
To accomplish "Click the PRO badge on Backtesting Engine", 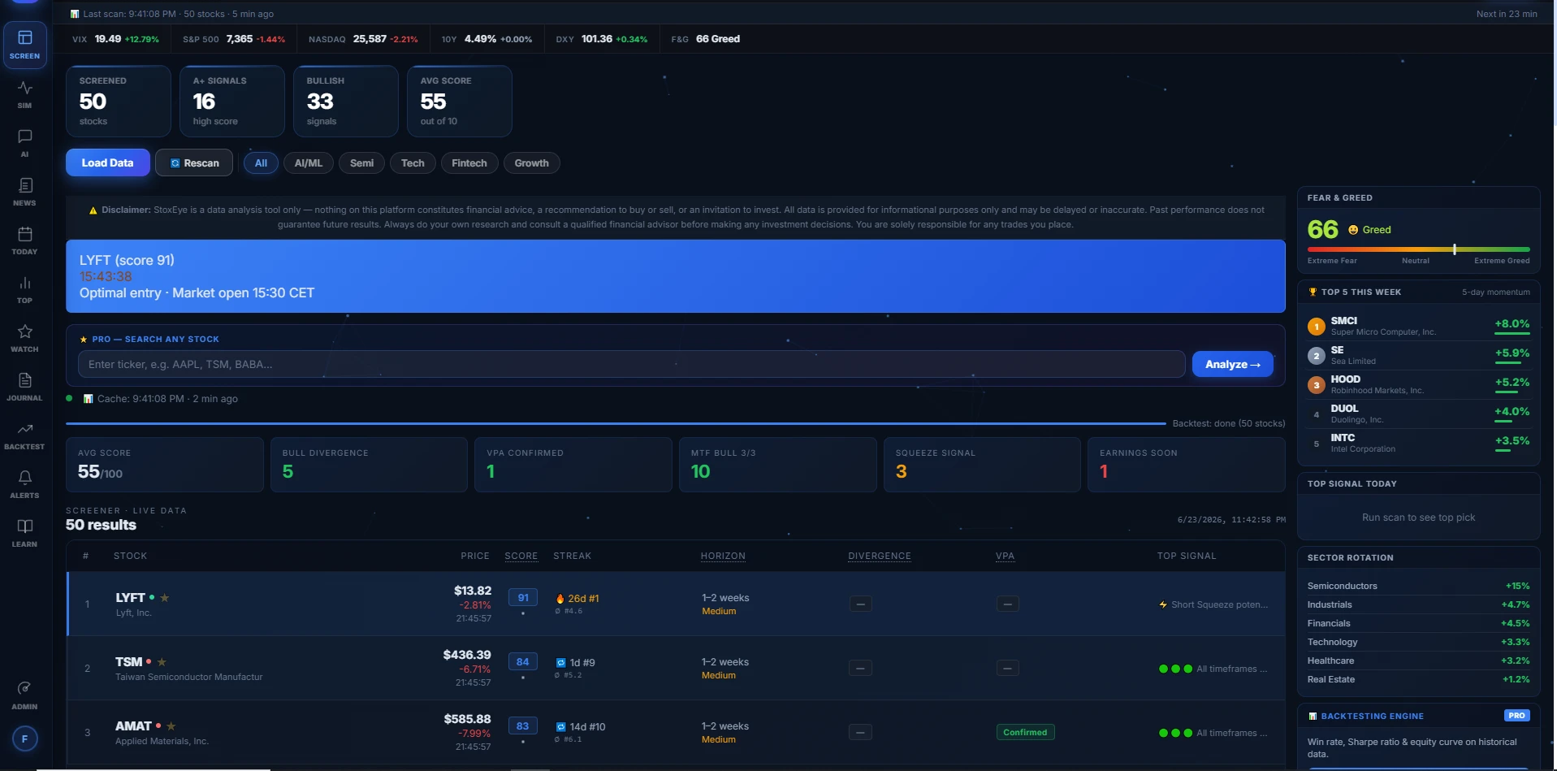I will point(1516,716).
